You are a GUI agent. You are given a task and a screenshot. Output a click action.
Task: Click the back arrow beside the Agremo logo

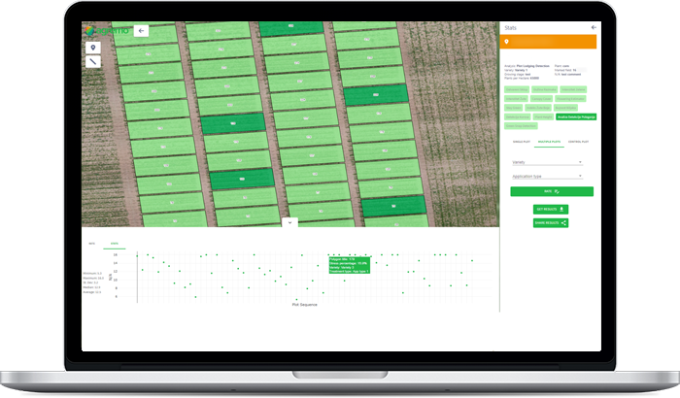141,31
